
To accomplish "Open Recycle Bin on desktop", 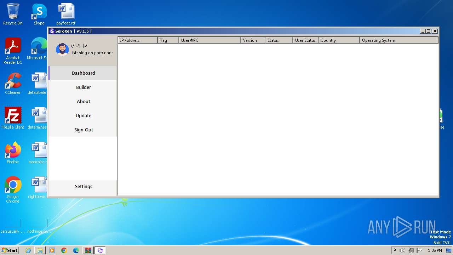I will click(x=13, y=14).
